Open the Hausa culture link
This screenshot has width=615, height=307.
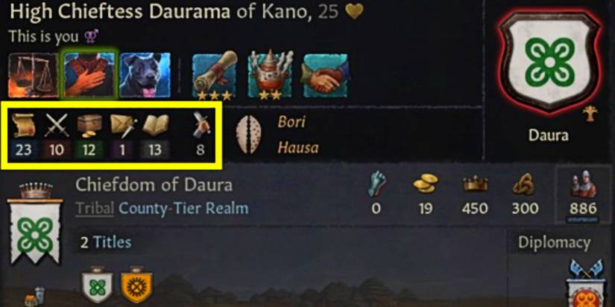297,148
